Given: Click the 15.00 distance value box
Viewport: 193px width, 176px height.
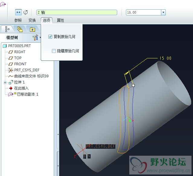Looking at the screenshot, I should click(143, 12).
